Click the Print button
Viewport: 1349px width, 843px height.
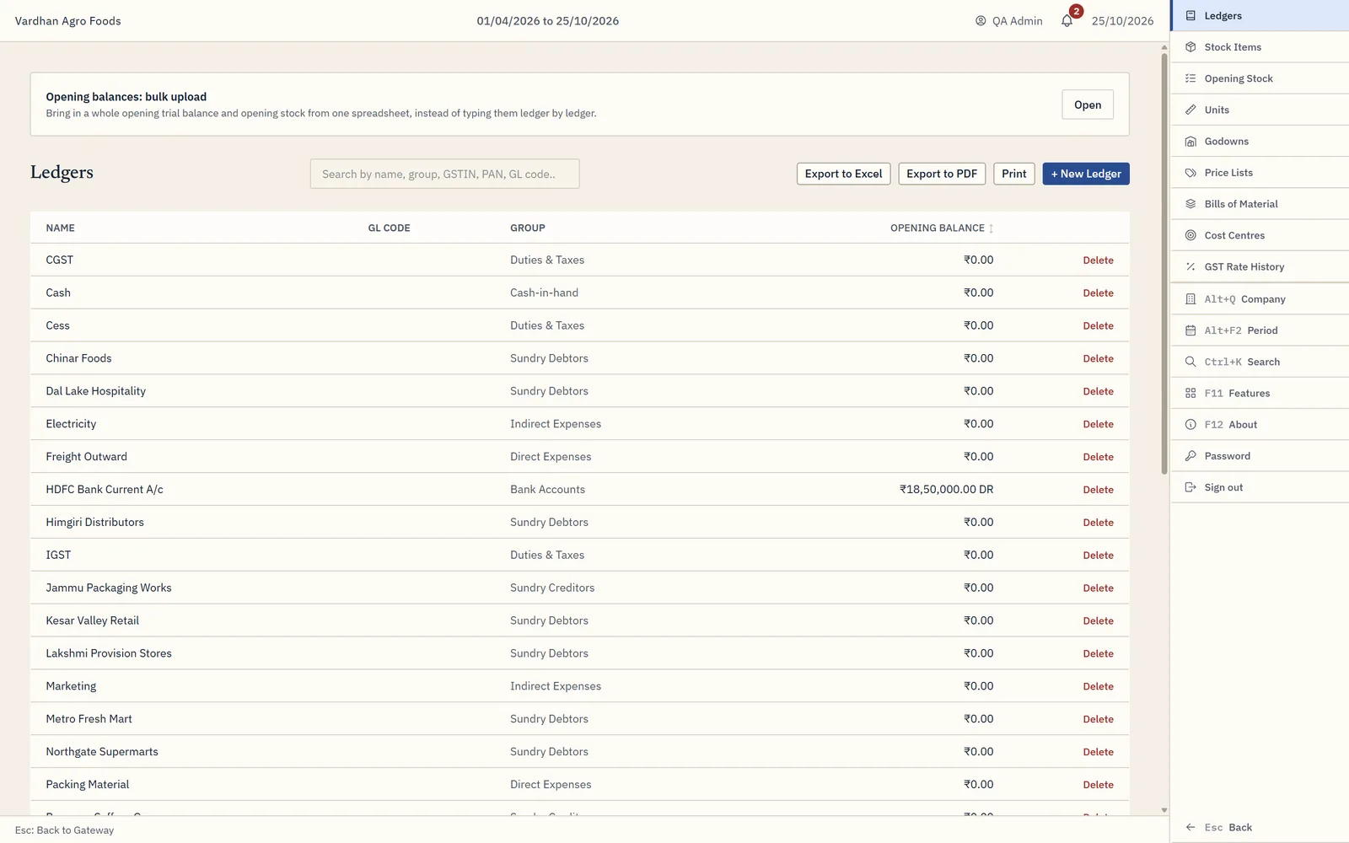click(1014, 174)
